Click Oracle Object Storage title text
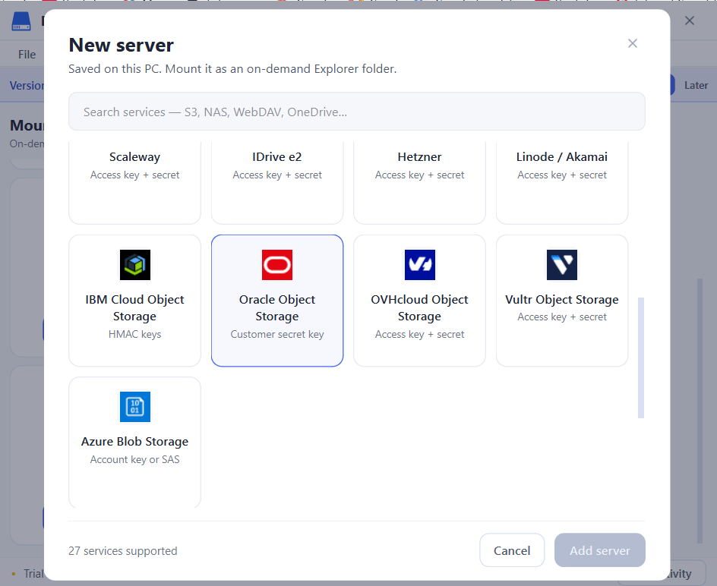The width and height of the screenshot is (717, 586). point(277,307)
